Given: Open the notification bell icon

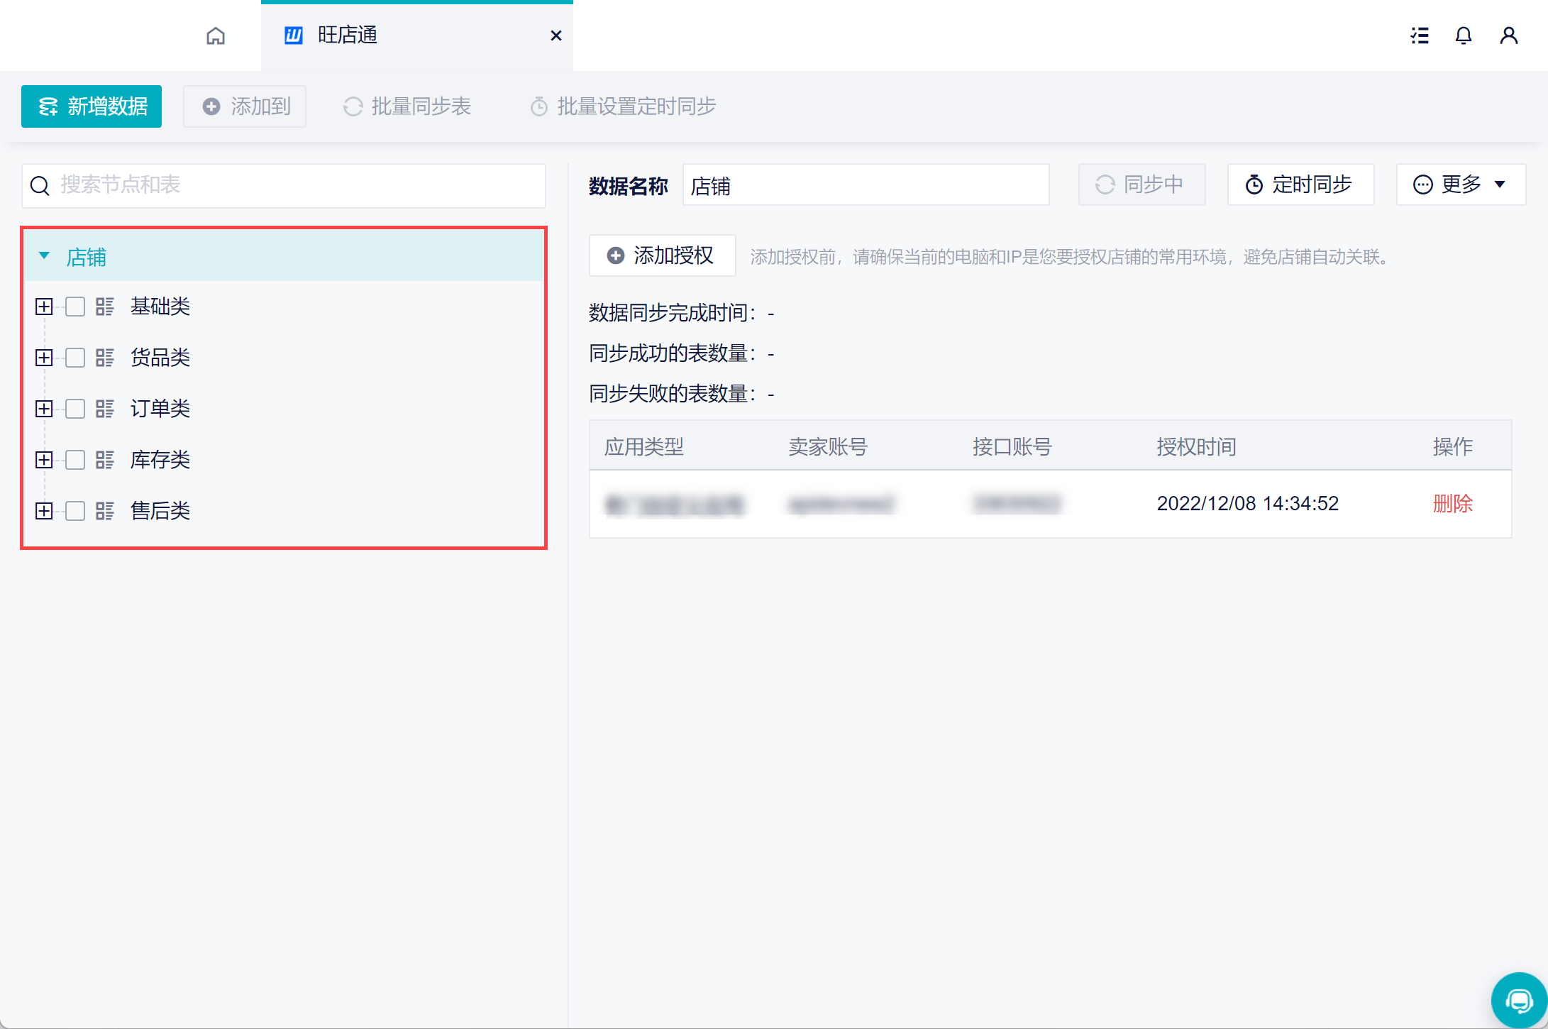Looking at the screenshot, I should [1463, 35].
